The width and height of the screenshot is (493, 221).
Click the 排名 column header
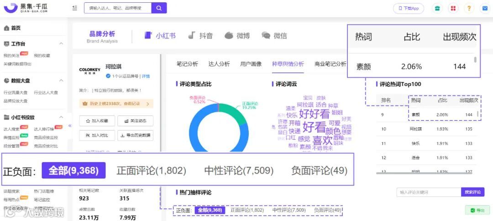(386, 100)
